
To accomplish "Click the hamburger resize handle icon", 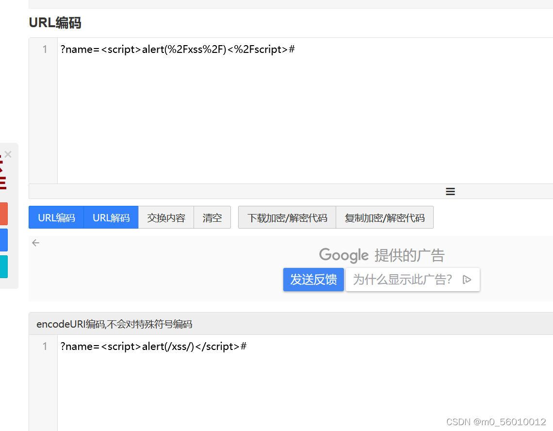I will 450,191.
